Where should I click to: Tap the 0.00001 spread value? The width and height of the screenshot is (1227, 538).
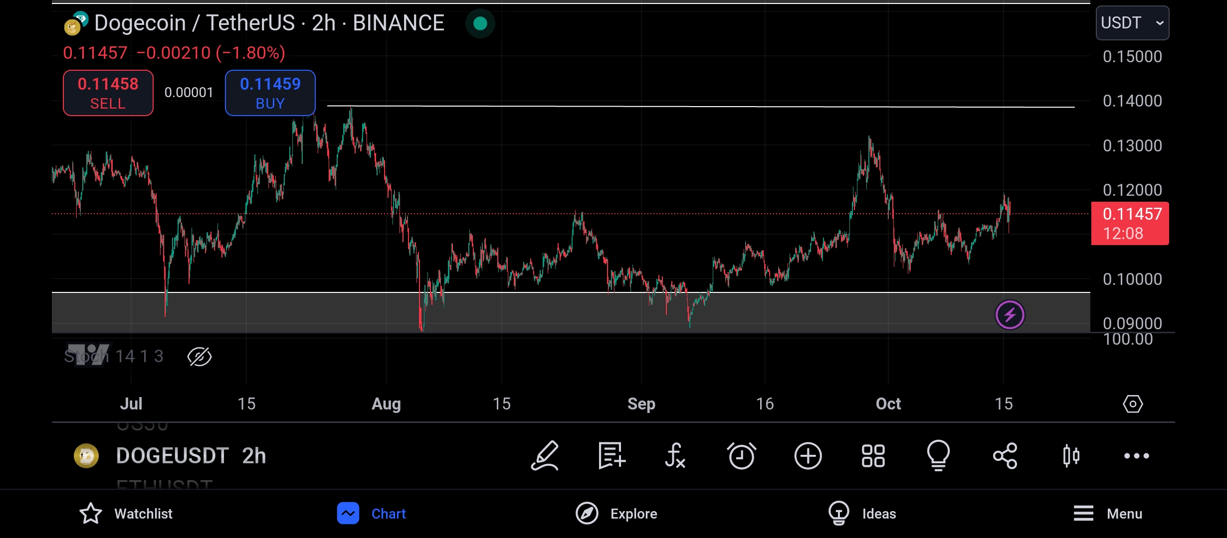(189, 93)
